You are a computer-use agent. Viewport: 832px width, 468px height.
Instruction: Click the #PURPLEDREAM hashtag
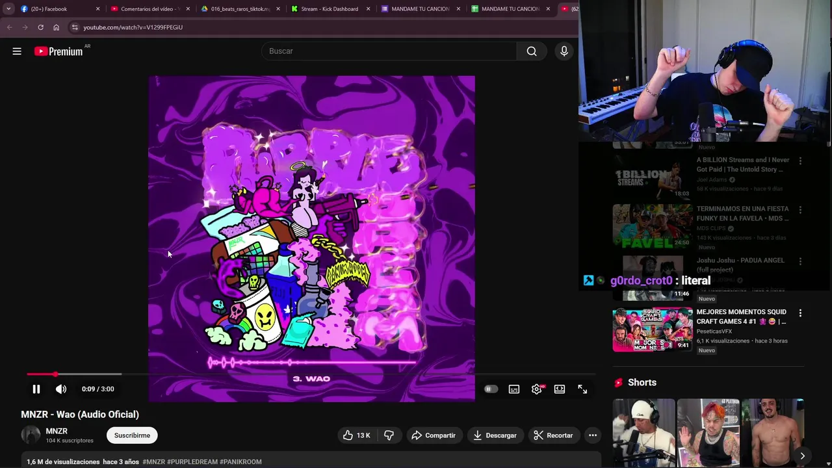point(192,461)
